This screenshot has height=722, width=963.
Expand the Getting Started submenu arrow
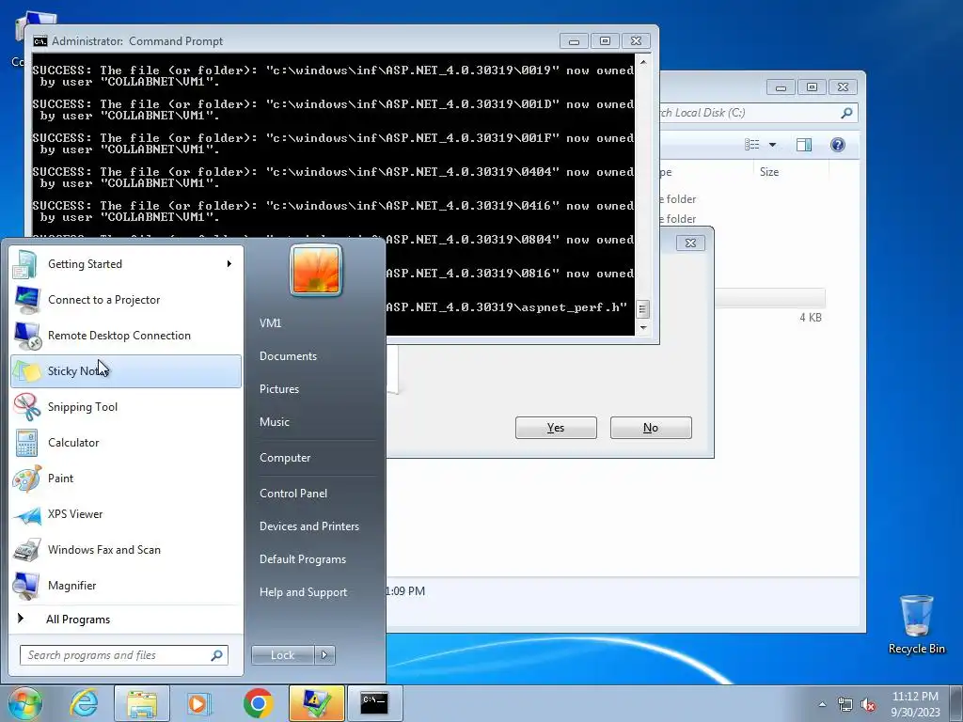click(x=229, y=264)
